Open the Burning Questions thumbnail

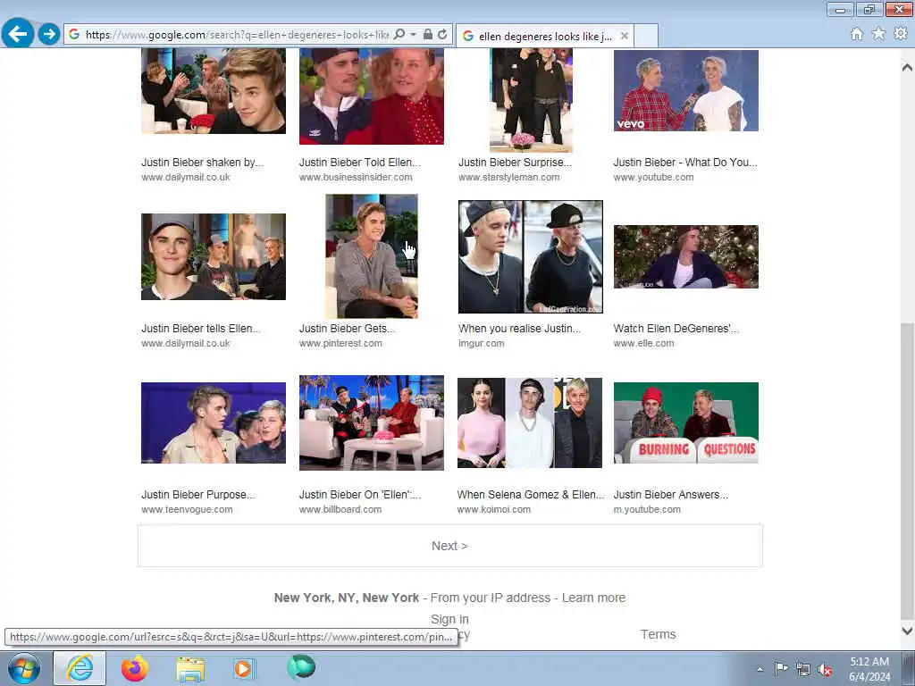pos(685,422)
